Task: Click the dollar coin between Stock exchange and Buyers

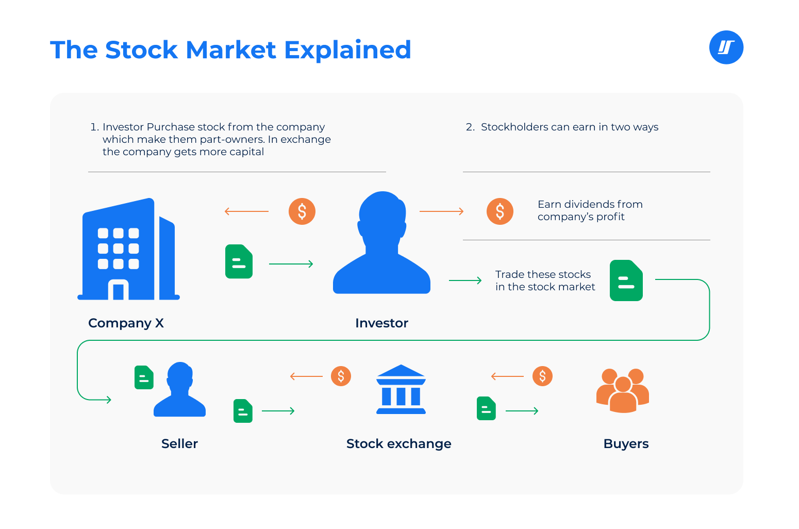Action: coord(542,376)
